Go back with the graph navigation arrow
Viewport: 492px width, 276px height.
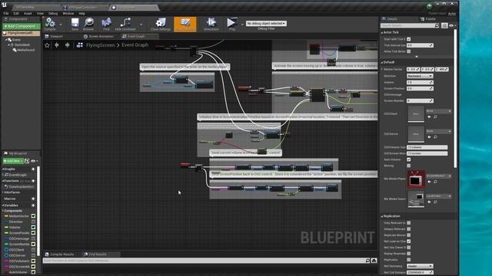[57, 45]
